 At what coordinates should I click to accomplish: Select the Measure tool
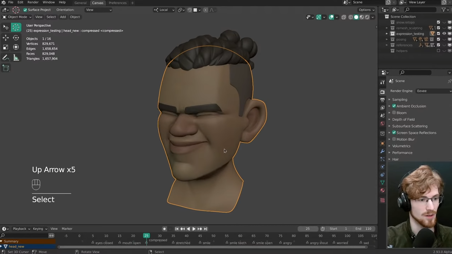16,58
